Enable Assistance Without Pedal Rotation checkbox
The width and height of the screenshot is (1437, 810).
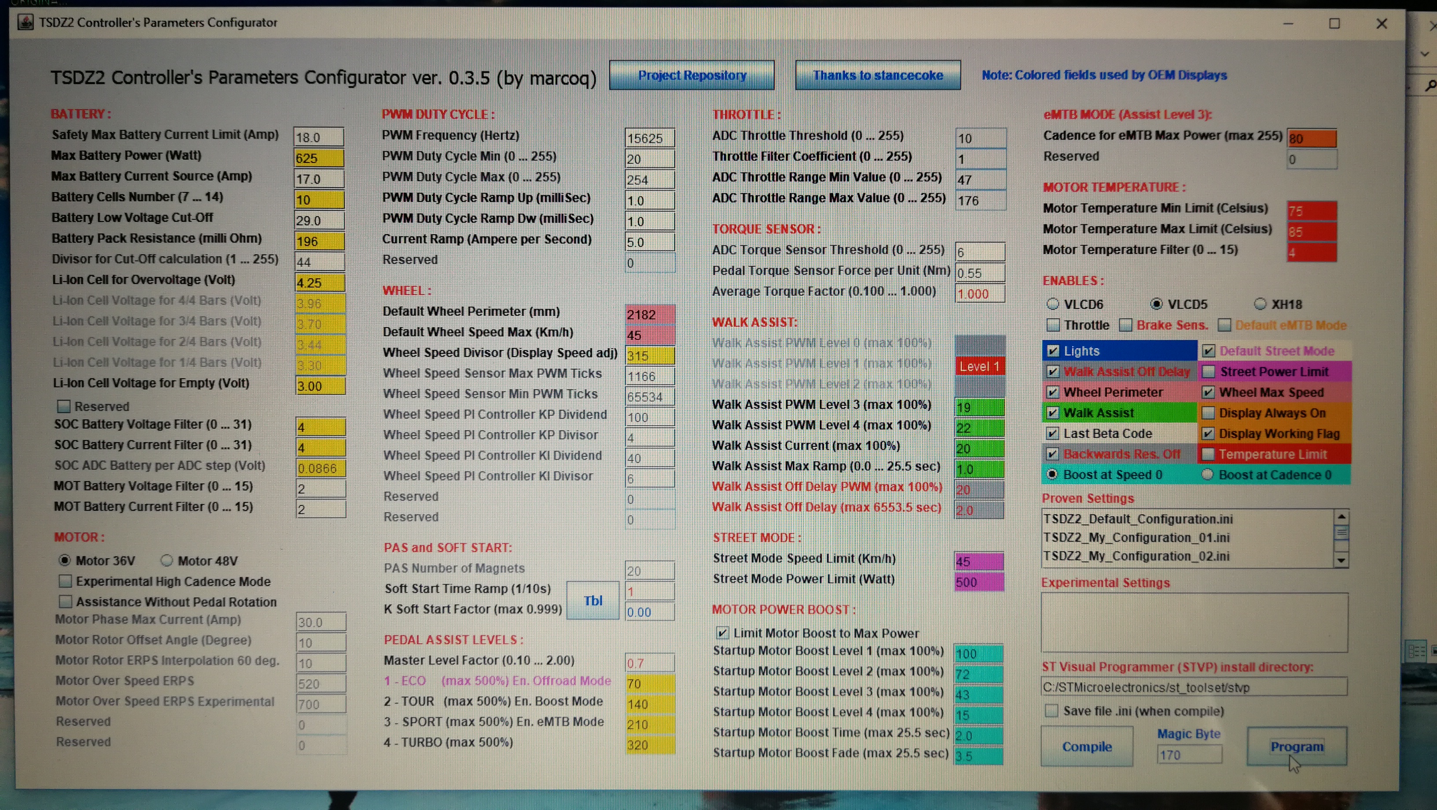[x=66, y=601]
